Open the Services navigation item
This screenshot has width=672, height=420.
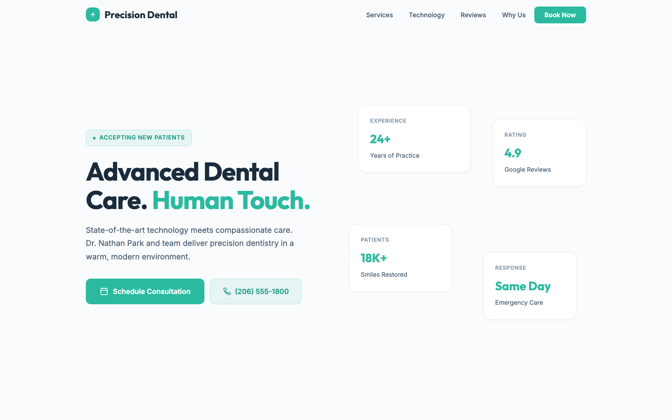click(x=379, y=15)
